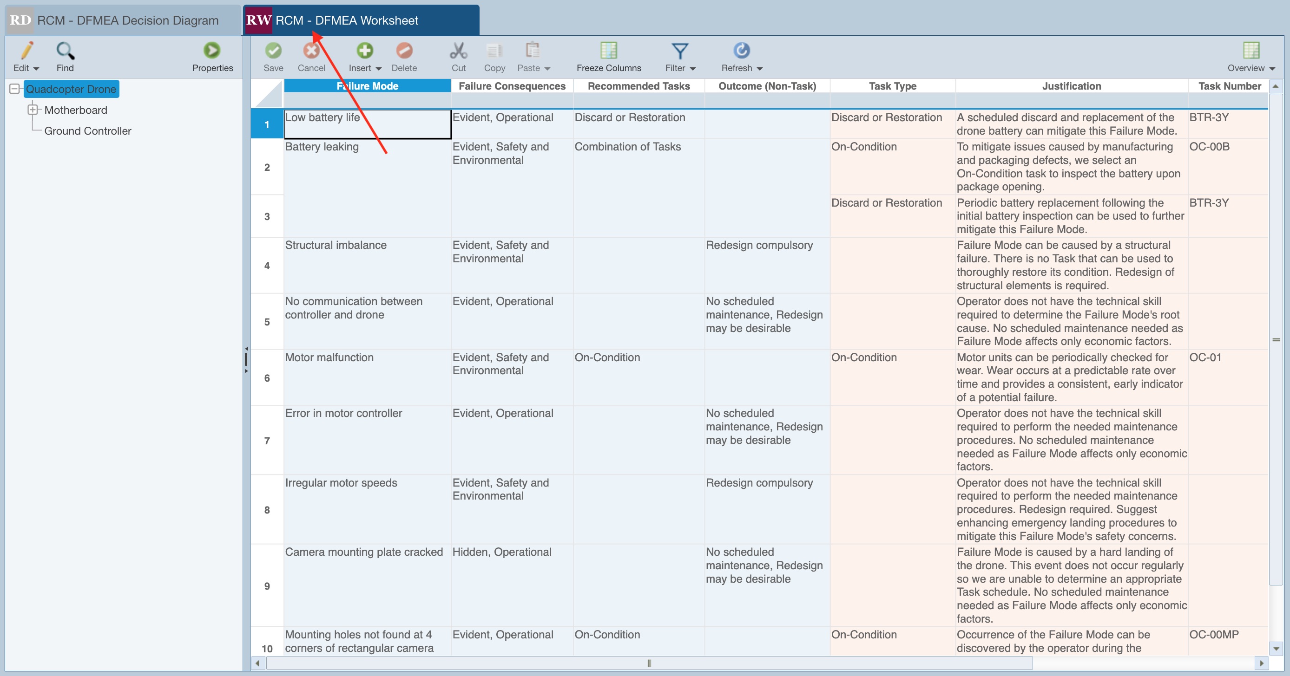Image resolution: width=1290 pixels, height=676 pixels.
Task: Click the Justification column header
Action: point(1071,86)
